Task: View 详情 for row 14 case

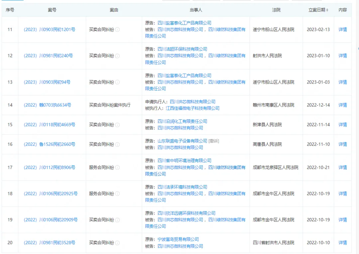Action: pos(342,105)
